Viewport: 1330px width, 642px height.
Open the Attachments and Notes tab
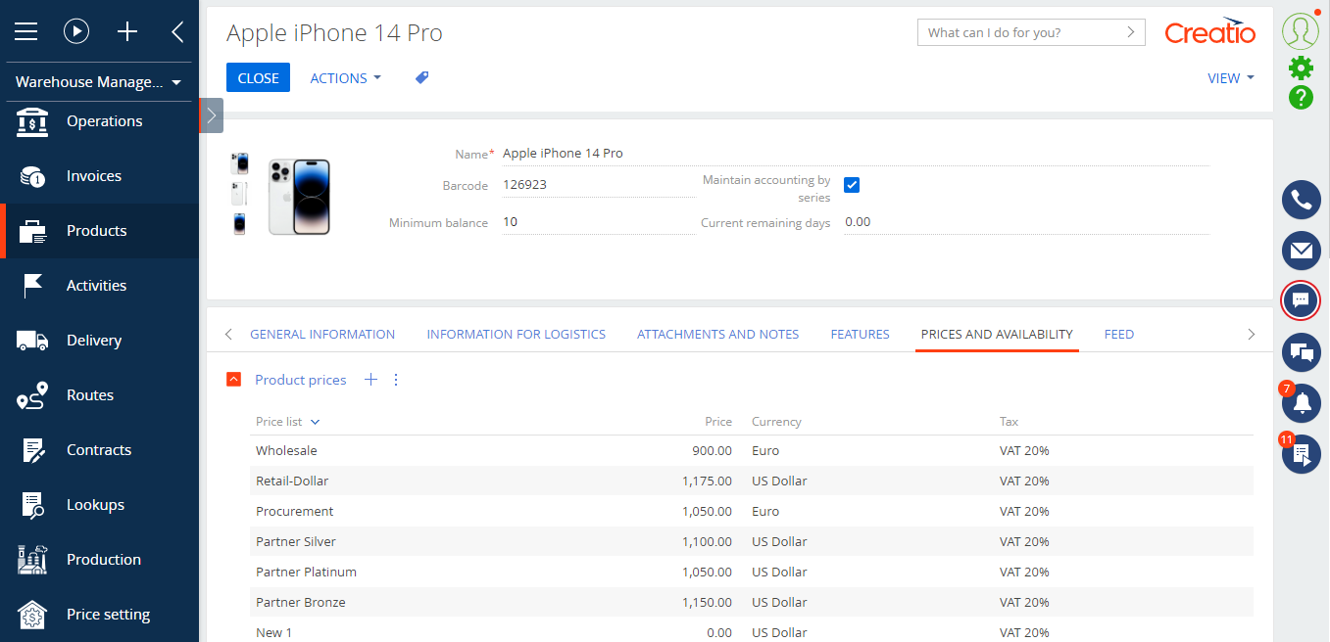click(717, 334)
